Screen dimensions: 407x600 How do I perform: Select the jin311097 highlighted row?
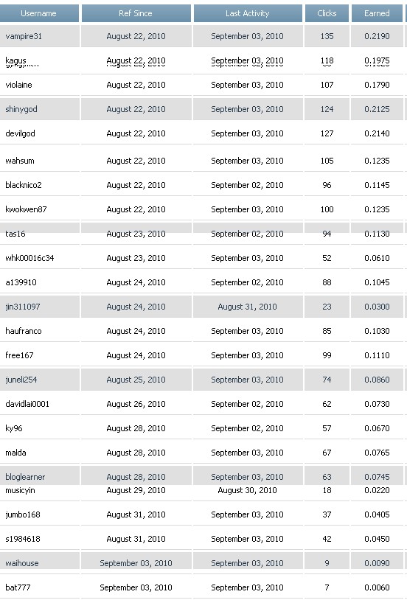click(x=204, y=307)
